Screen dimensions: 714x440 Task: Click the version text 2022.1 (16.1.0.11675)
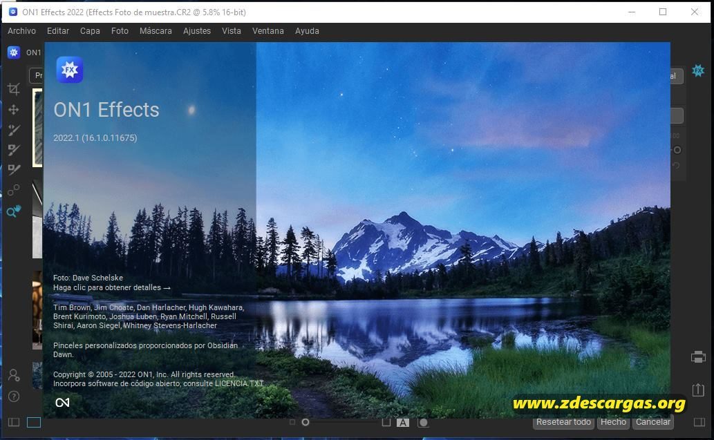pos(95,138)
